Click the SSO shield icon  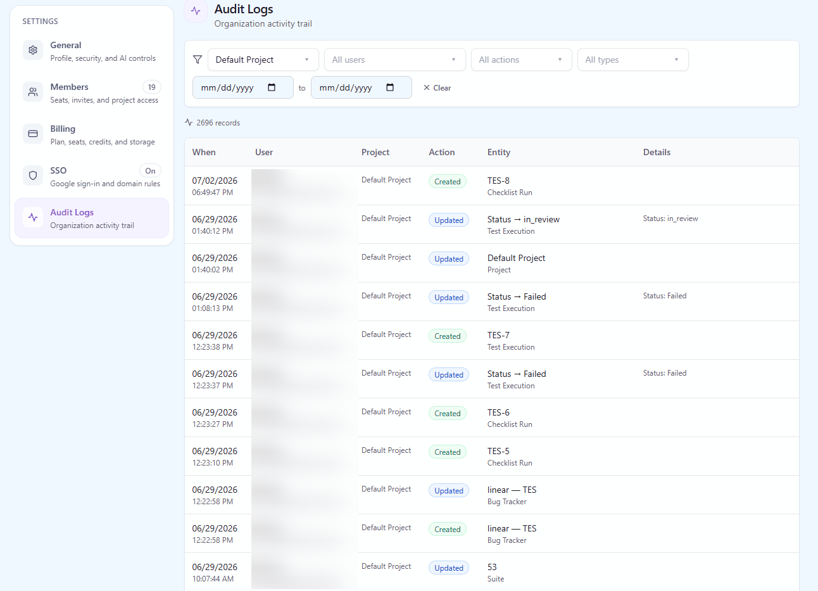click(x=33, y=175)
